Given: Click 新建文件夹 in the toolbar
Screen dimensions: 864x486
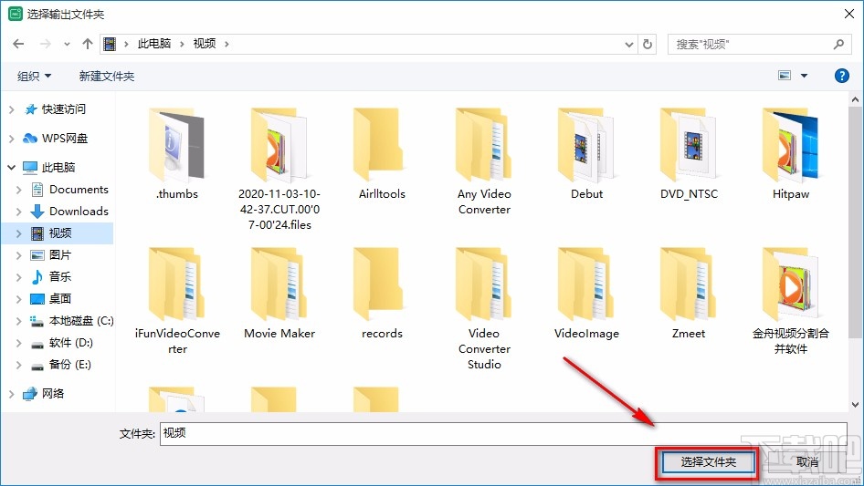Looking at the screenshot, I should 107,76.
